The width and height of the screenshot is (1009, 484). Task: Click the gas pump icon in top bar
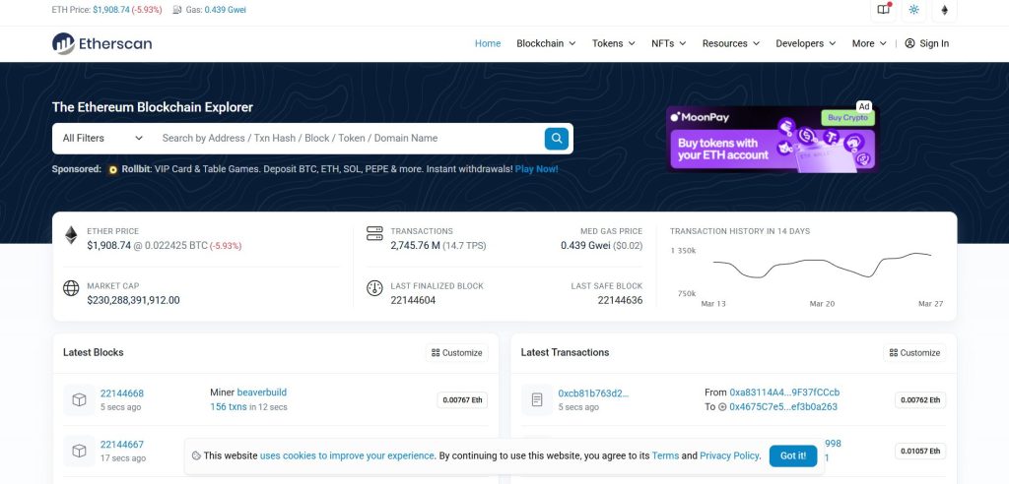click(x=177, y=10)
